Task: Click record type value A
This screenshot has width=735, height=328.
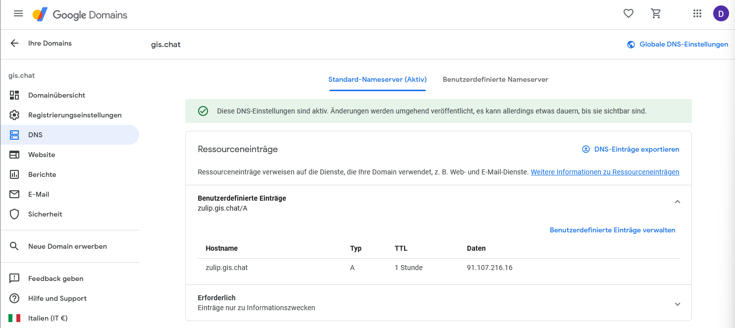Action: (352, 268)
